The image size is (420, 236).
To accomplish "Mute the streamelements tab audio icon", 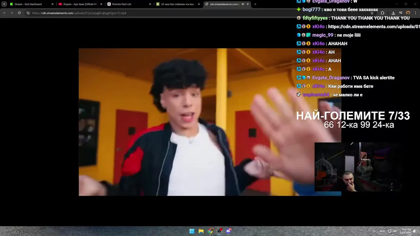I will [243, 4].
